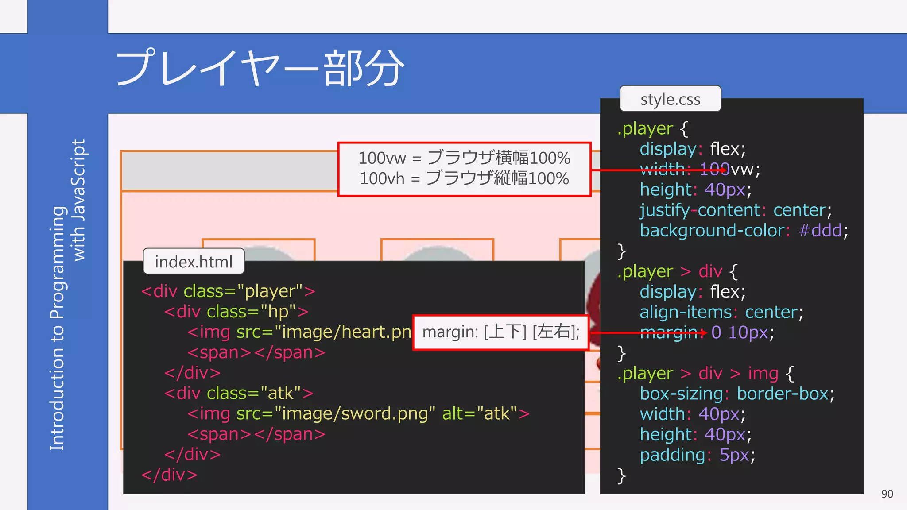Click the '.player {' selector line

(x=652, y=128)
